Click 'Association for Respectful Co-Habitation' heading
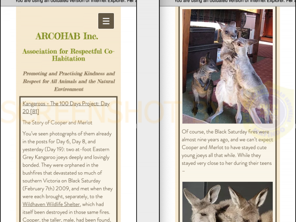 69,55
